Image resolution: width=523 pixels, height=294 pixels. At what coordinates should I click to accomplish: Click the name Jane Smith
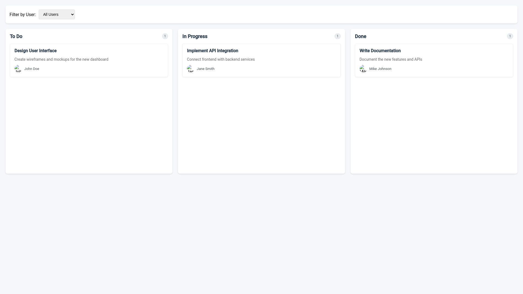[205, 69]
